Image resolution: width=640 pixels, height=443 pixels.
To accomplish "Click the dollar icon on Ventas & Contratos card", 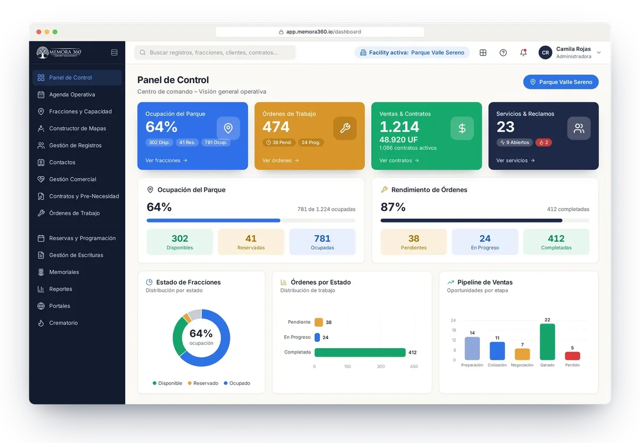I will [462, 128].
